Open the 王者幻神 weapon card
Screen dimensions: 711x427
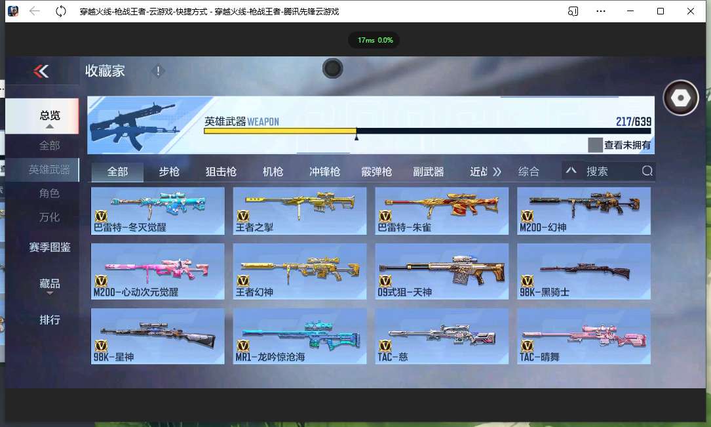click(x=299, y=272)
